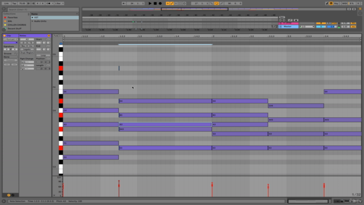Start playback with the Play button
This screenshot has width=364, height=205.
pos(150,3)
